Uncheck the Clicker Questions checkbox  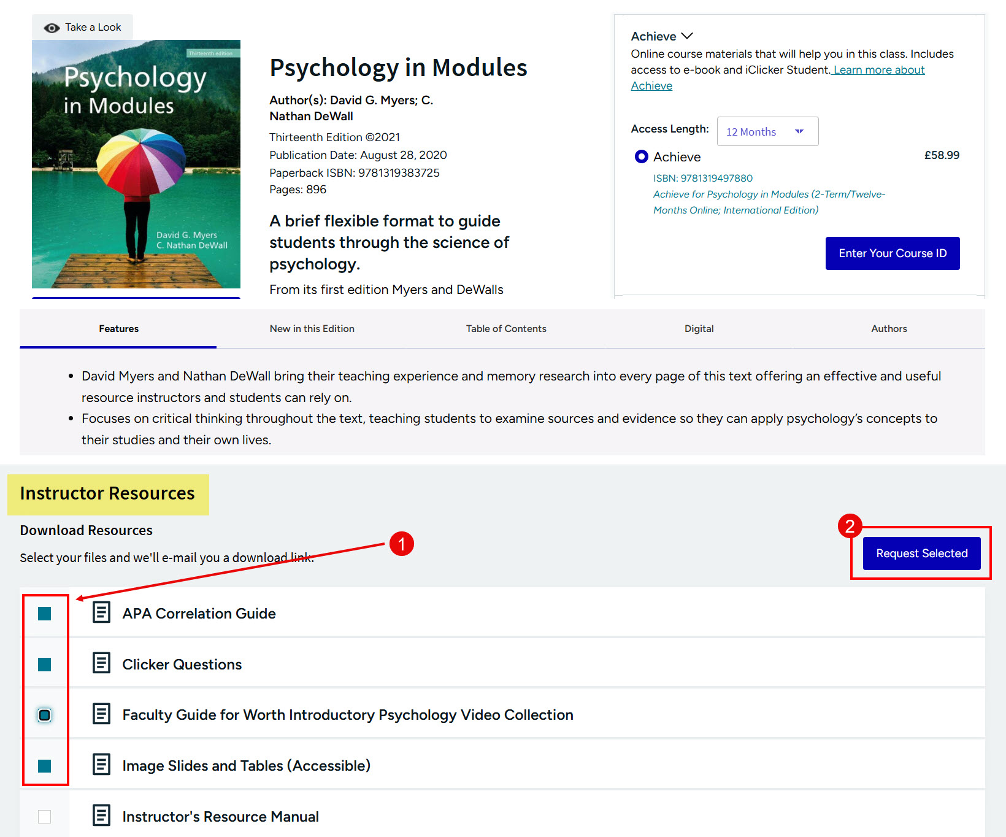tap(45, 665)
